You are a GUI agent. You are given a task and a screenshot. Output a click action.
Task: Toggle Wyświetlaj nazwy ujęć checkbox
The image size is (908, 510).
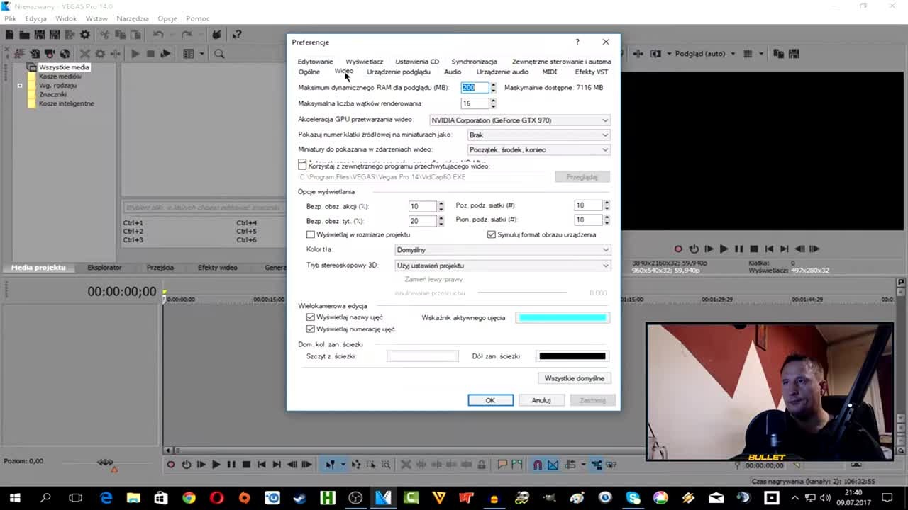(x=310, y=317)
